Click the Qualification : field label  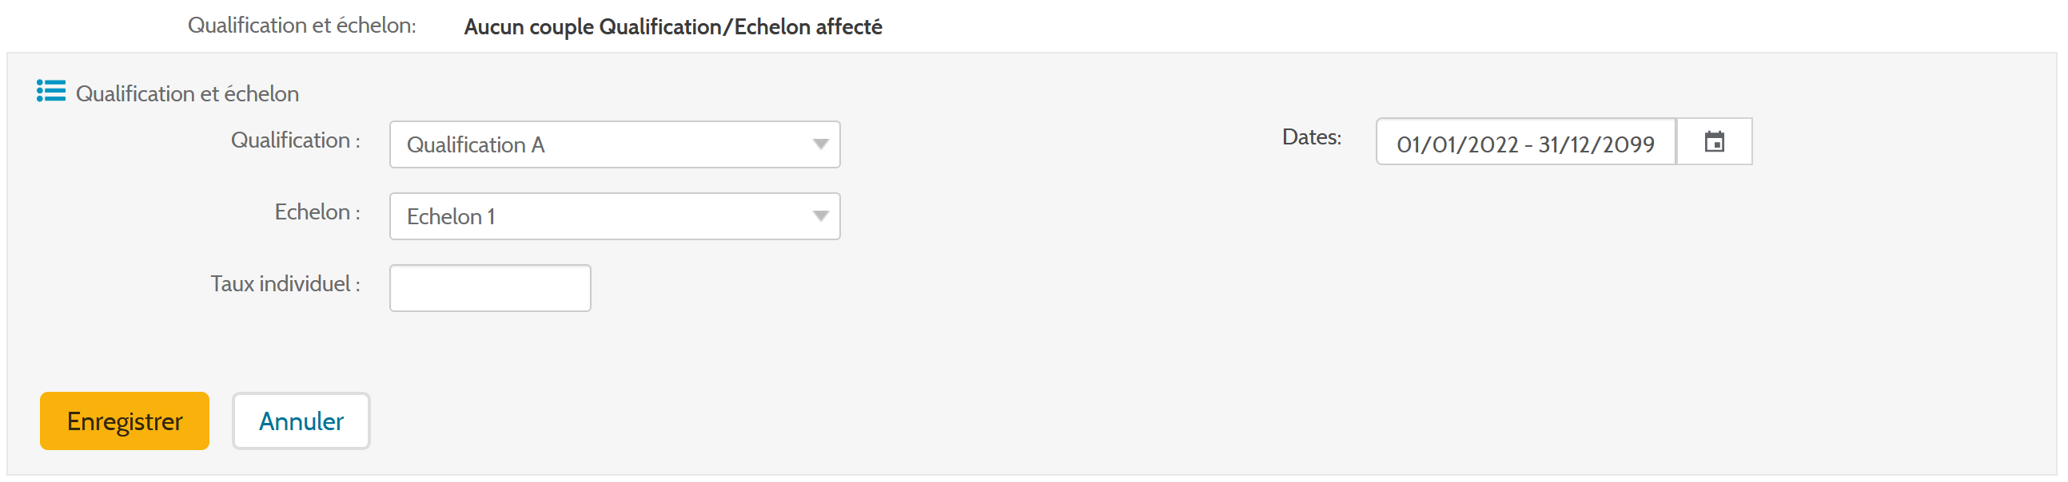tap(296, 140)
